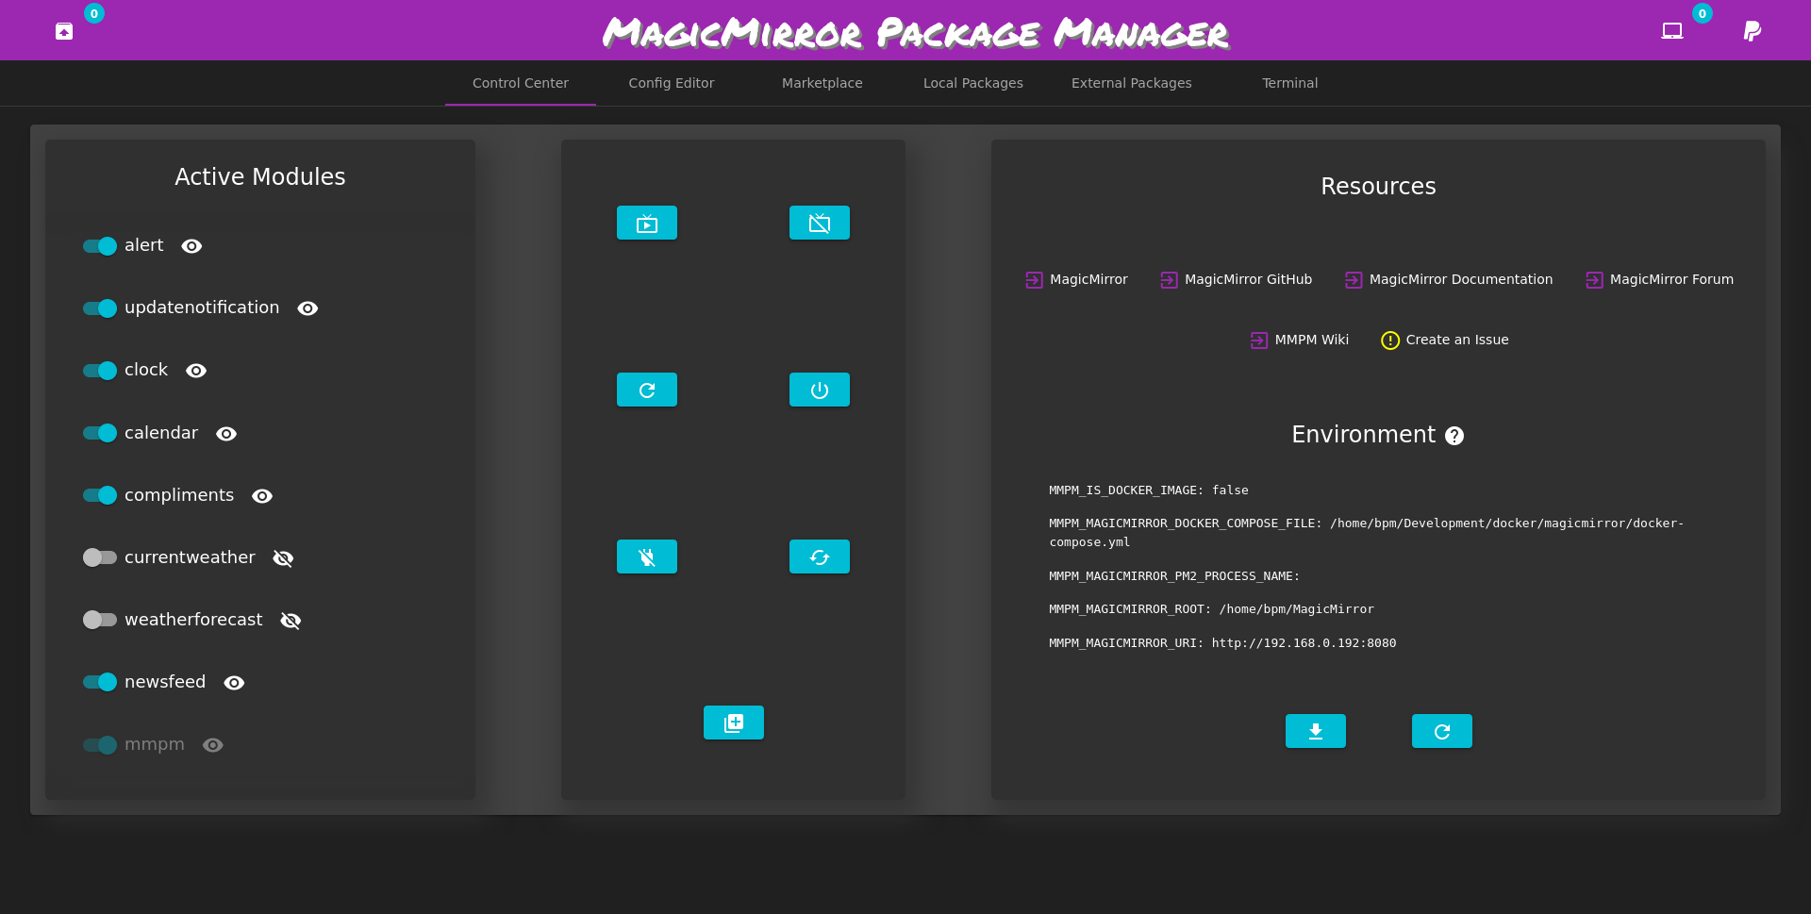Enable the currentweather module switch
Screen dimensions: 1811x914
point(100,557)
